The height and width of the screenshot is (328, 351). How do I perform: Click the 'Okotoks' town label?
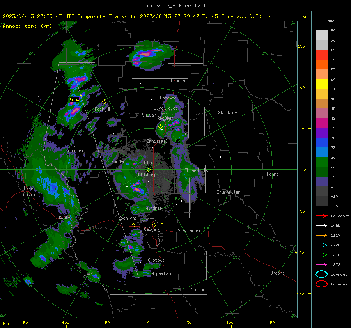point(156,260)
